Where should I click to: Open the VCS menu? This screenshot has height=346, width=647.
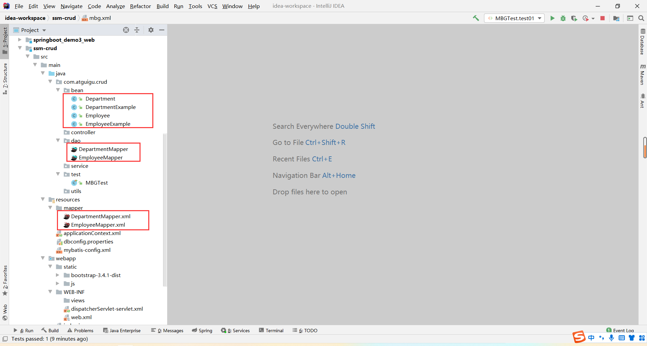click(212, 6)
